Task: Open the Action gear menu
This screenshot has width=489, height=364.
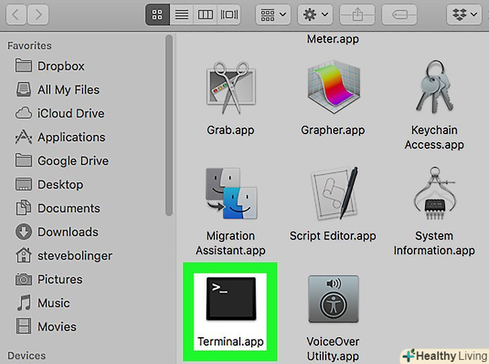Action: click(315, 14)
